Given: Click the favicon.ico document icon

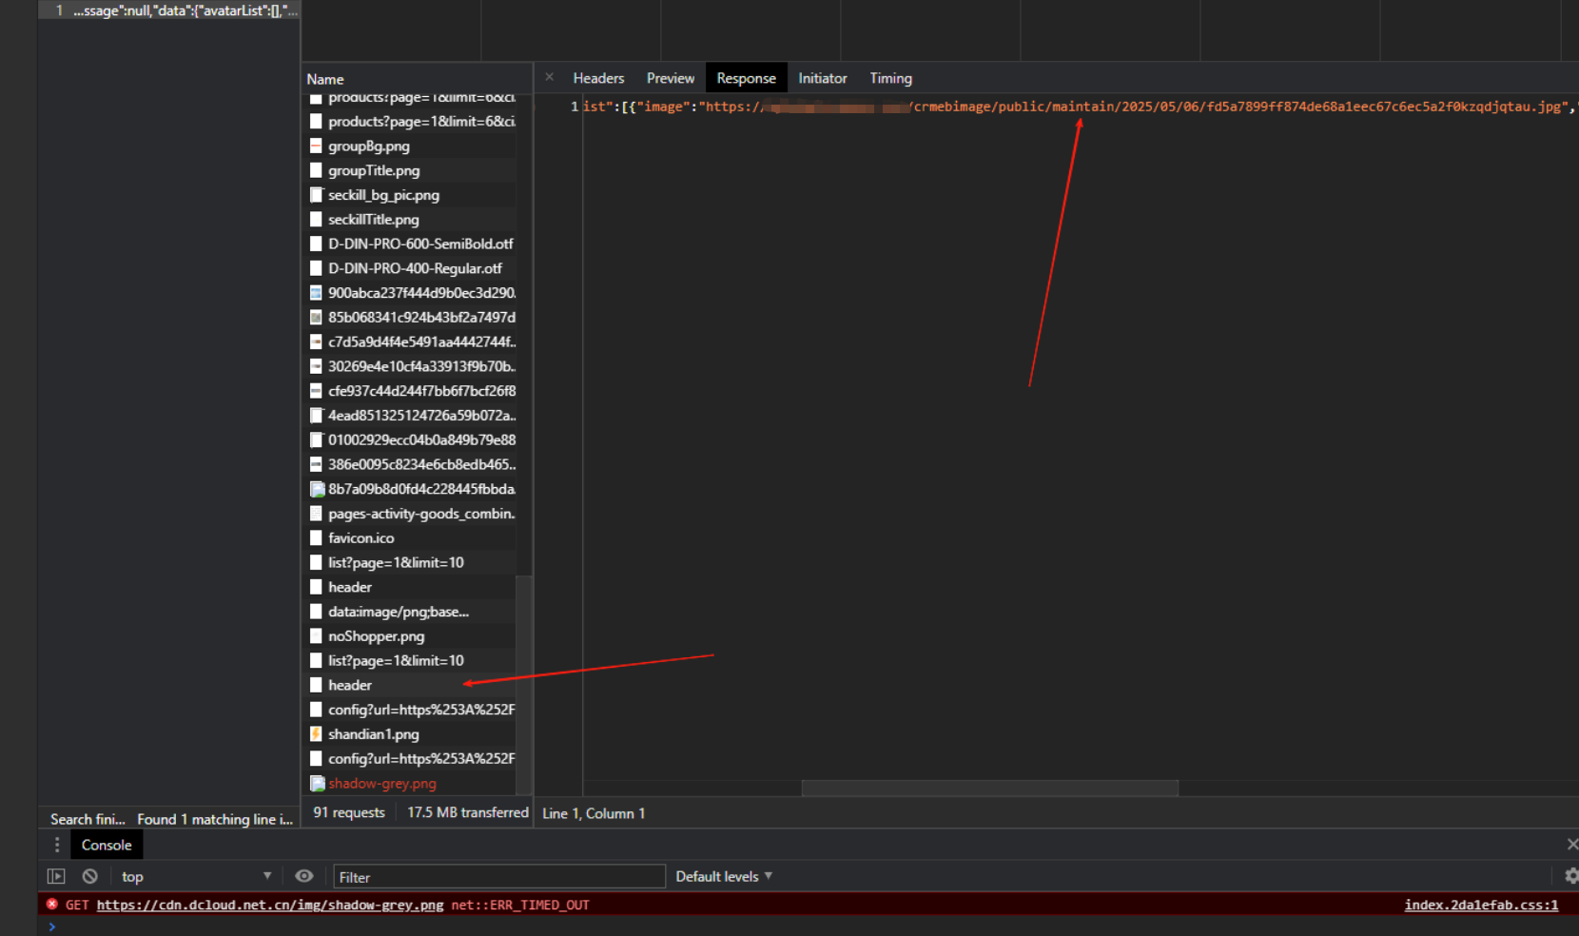Looking at the screenshot, I should pos(317,538).
